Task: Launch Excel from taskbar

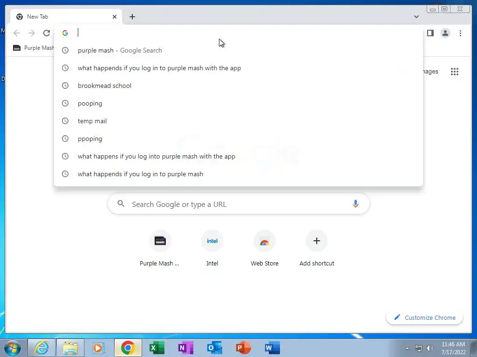Action: (x=157, y=348)
